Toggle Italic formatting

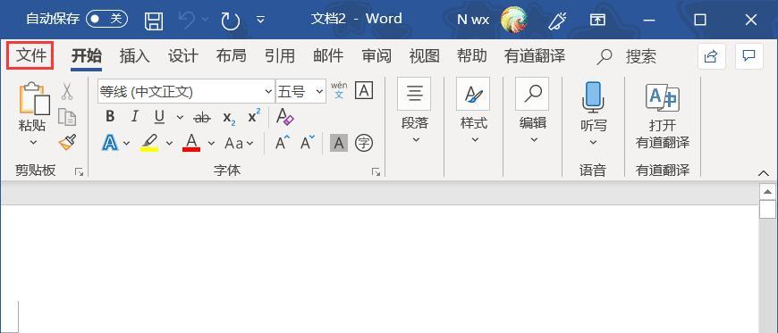pyautogui.click(x=134, y=117)
